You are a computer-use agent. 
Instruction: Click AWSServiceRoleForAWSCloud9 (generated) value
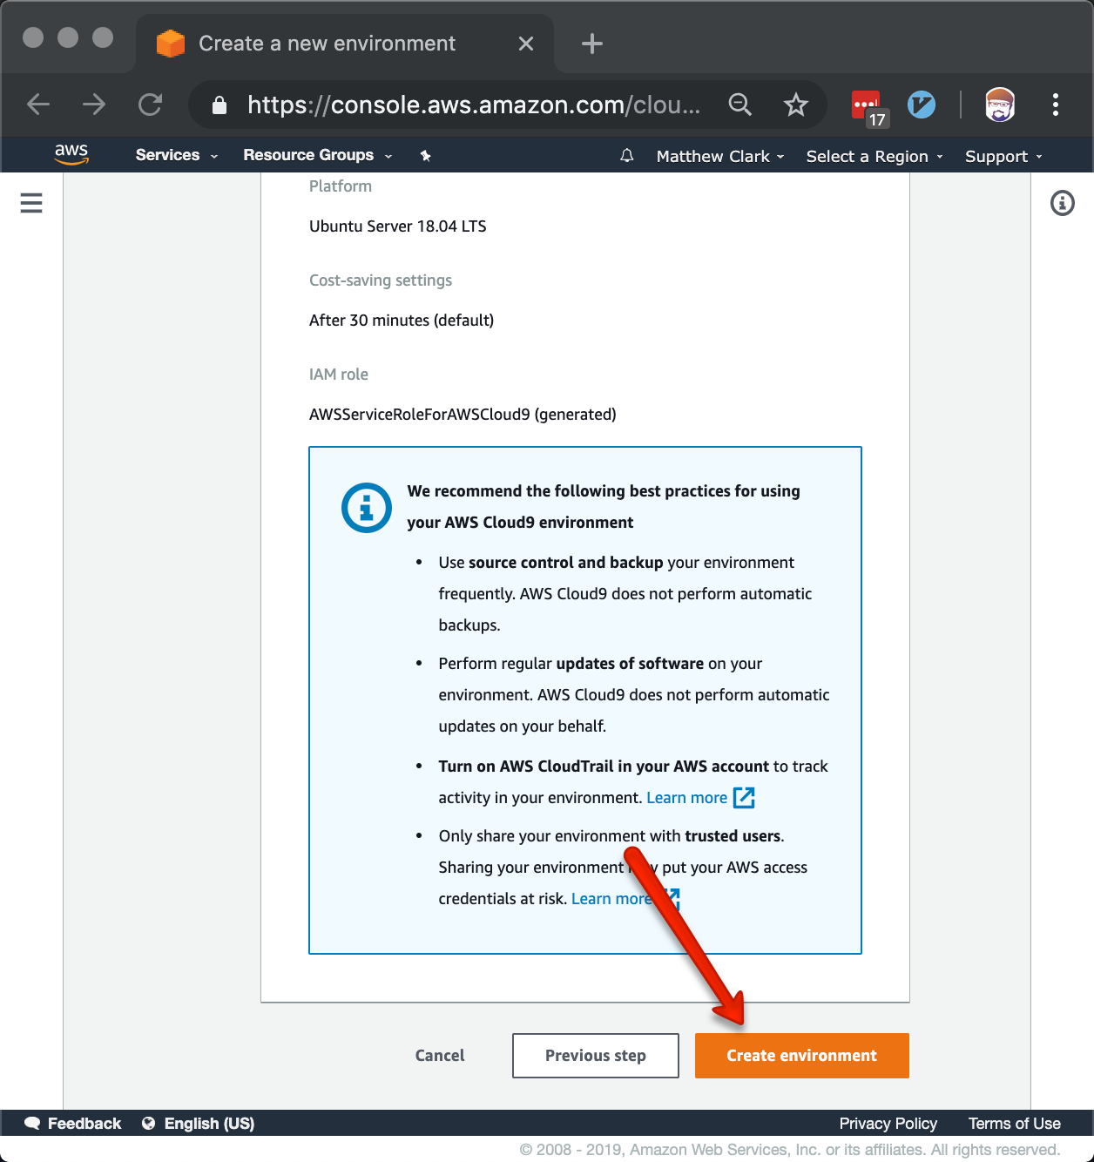[463, 415]
